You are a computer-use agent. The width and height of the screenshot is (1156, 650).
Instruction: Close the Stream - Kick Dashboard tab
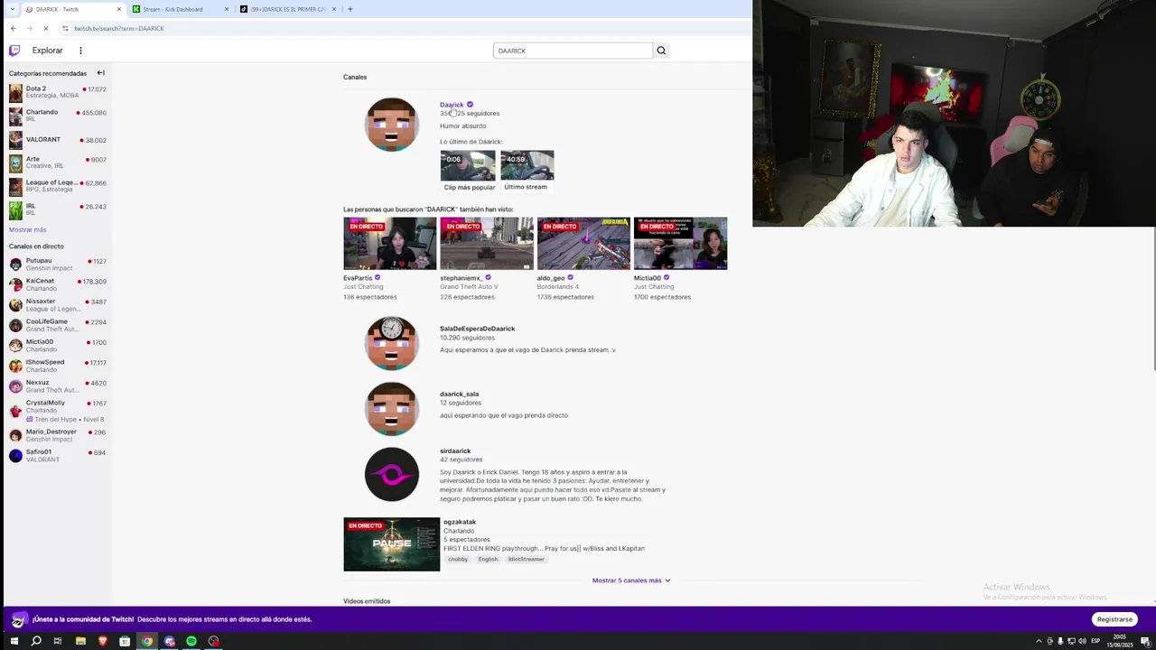pos(227,9)
